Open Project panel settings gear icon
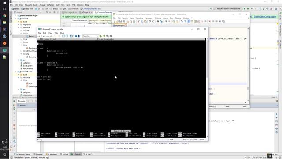 [x=54, y=12]
